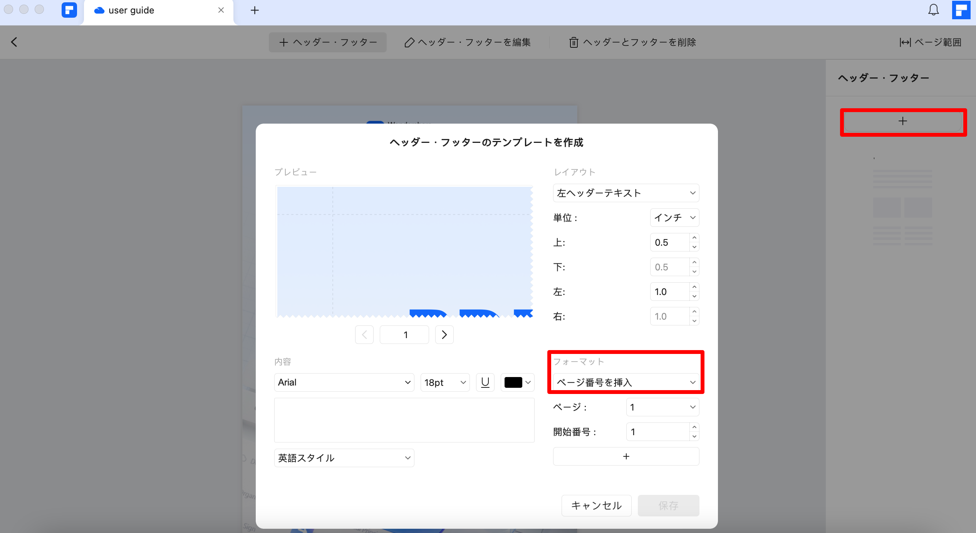Expand the Arial font dropdown
976x533 pixels.
[344, 382]
